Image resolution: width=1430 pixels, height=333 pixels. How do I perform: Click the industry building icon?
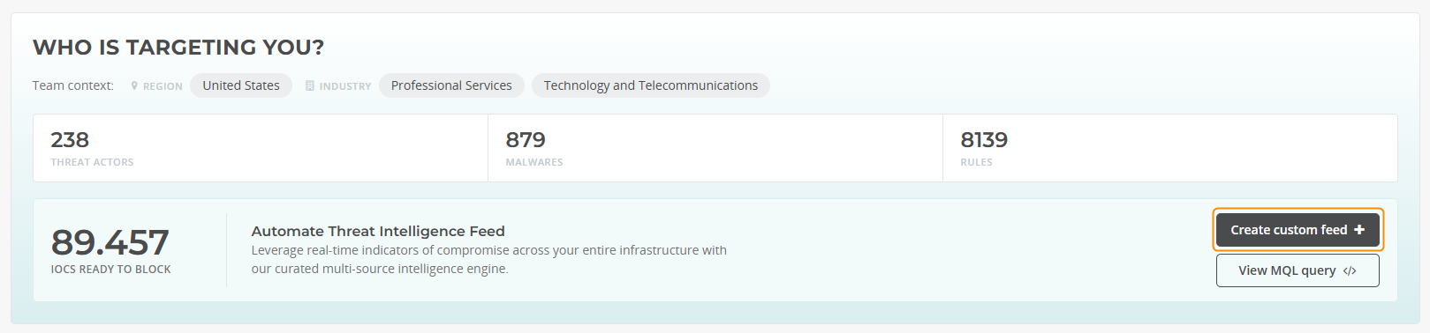[310, 86]
